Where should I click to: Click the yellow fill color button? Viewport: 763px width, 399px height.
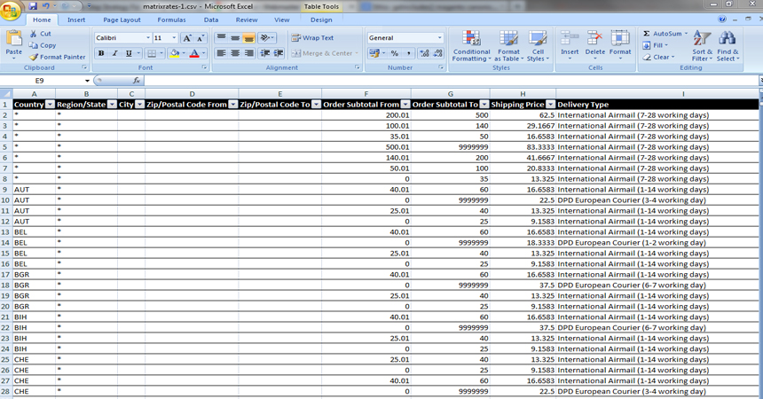[x=175, y=54]
